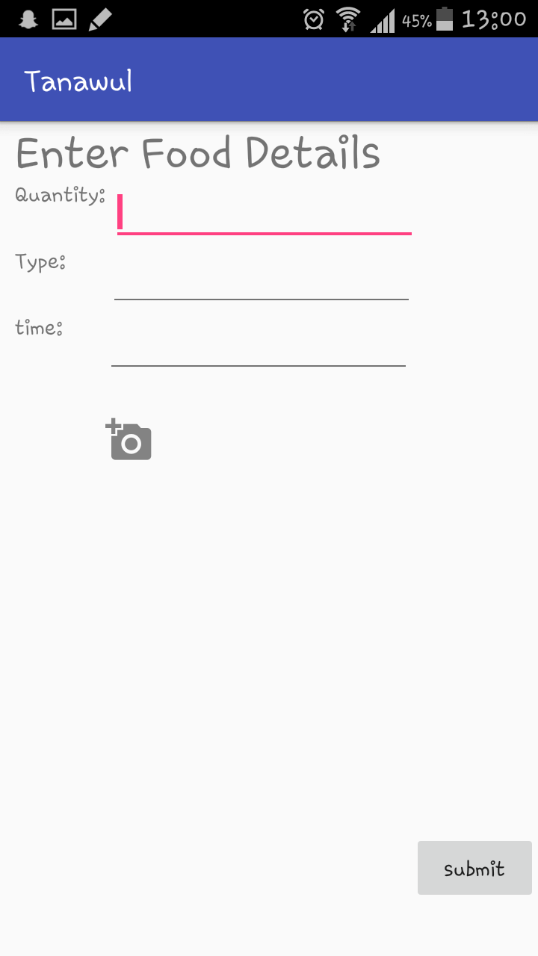Tap the blue Tanawul app bar
538x956 pixels.
coord(269,79)
